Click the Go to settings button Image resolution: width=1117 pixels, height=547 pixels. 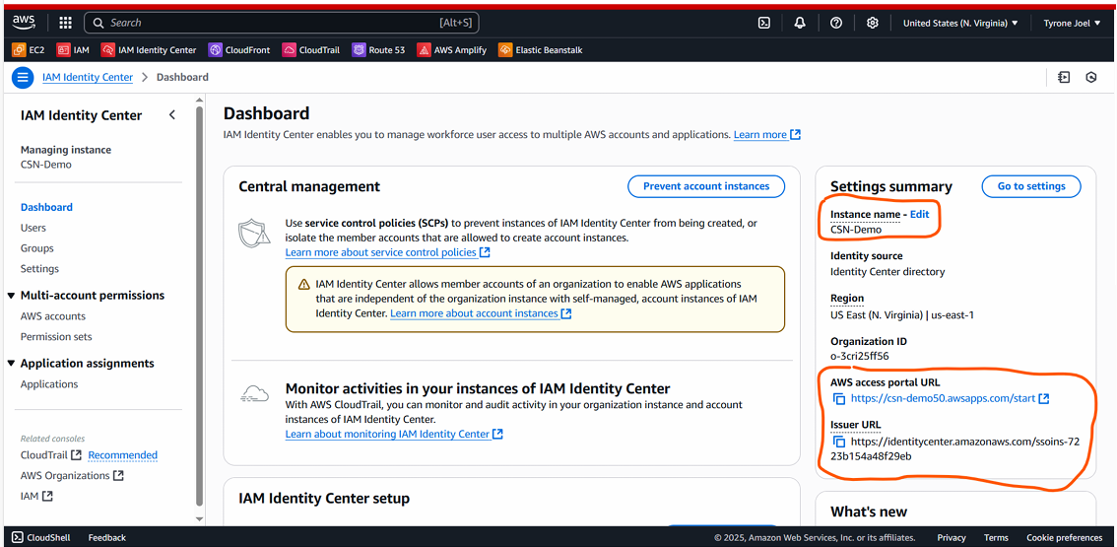pos(1030,186)
